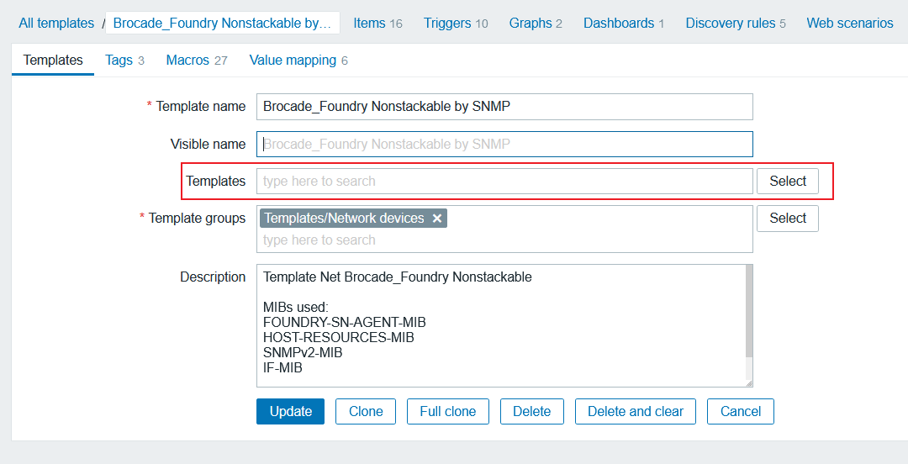Viewport: 908px width, 464px height.
Task: Click the Templates search field
Action: 504,182
